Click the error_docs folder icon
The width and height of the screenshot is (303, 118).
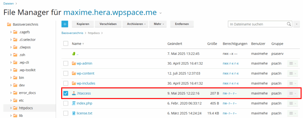point(15,93)
